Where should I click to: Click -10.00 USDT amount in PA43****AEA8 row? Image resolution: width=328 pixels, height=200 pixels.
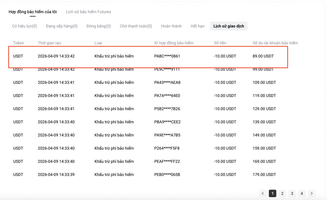tap(225, 83)
